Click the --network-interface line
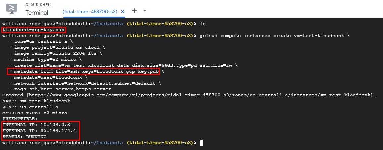This screenshot has height=150, width=383. click(x=85, y=83)
